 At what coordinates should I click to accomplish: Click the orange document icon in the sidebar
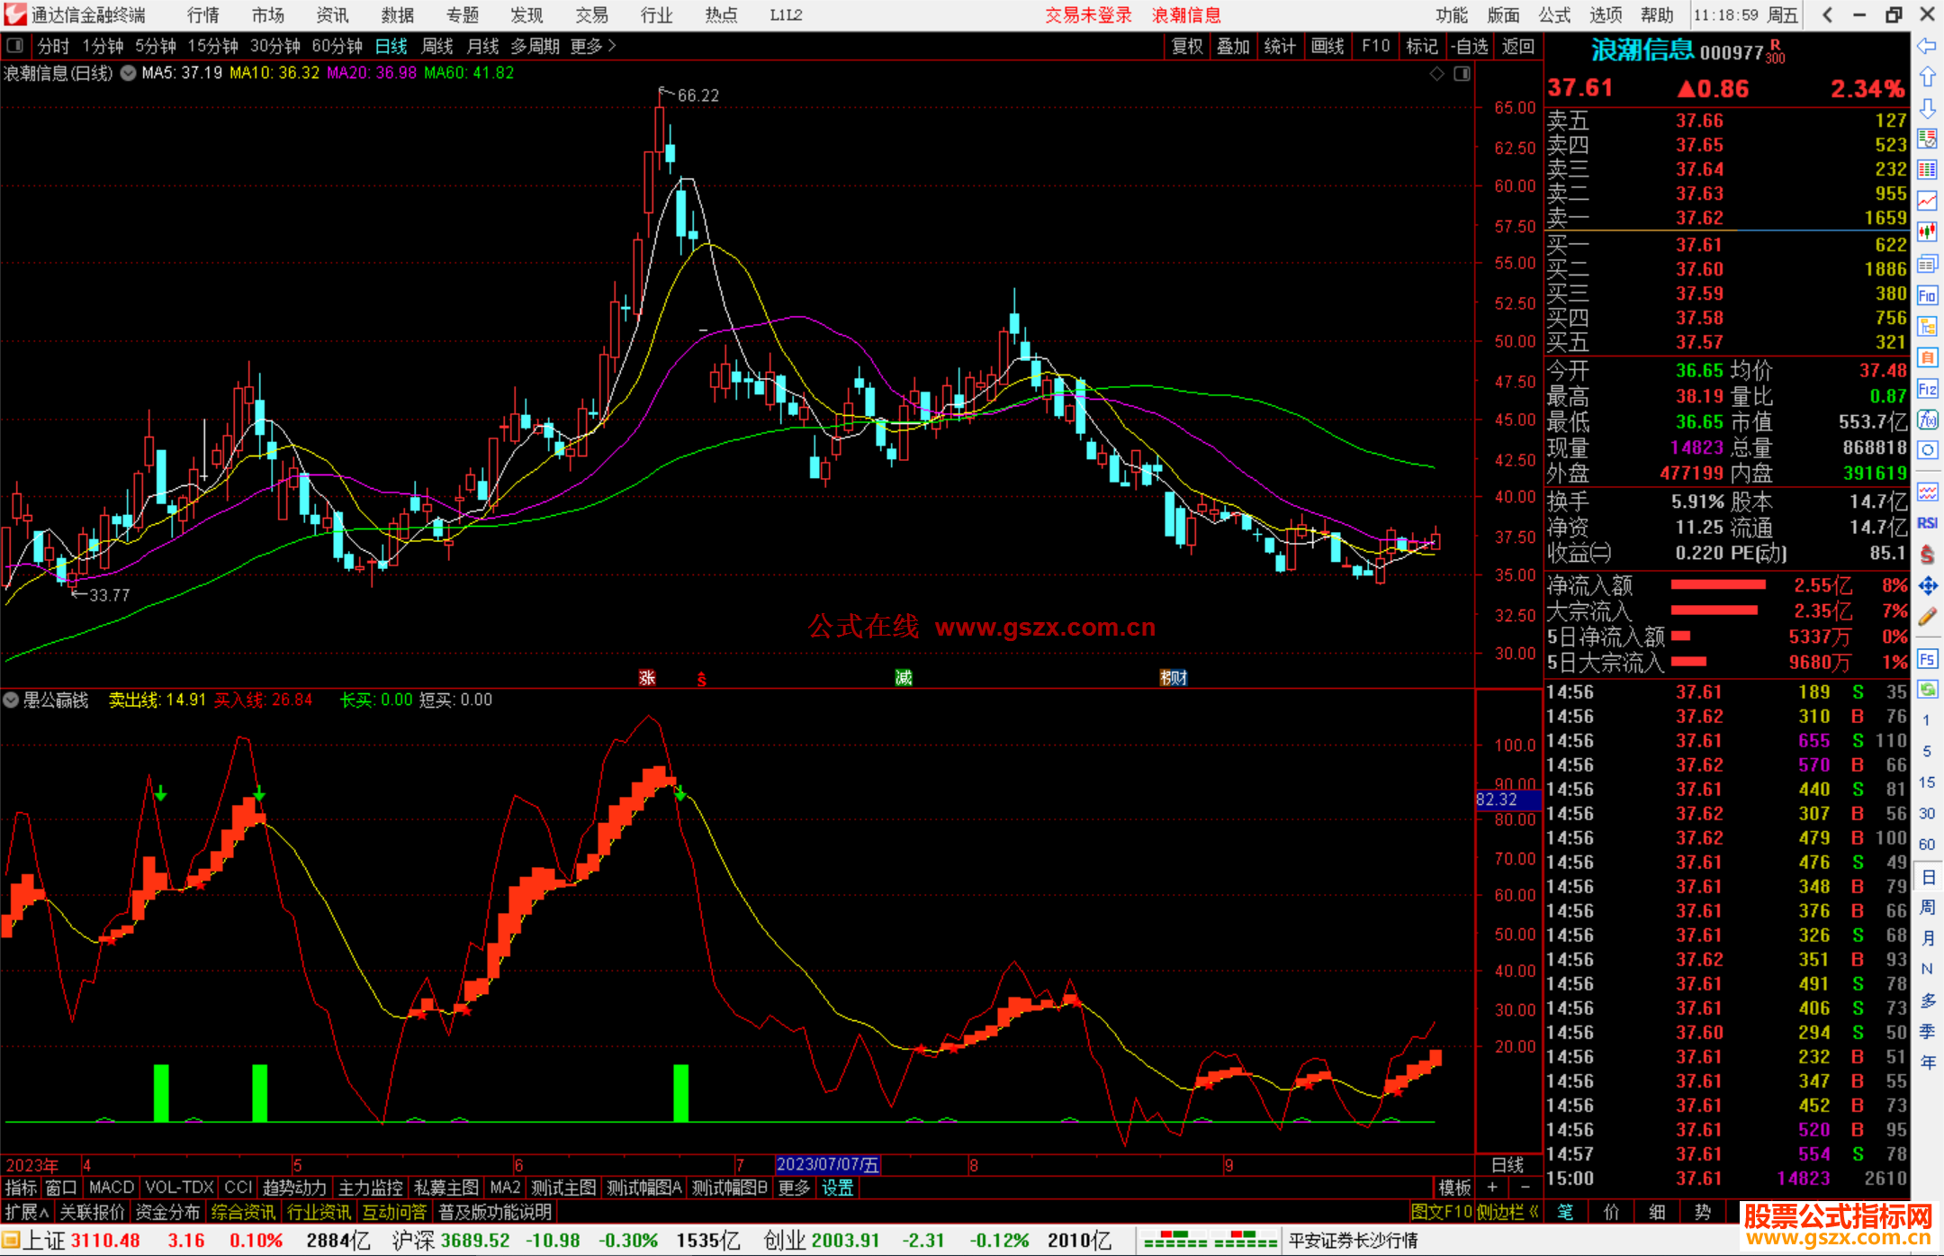tap(1927, 357)
